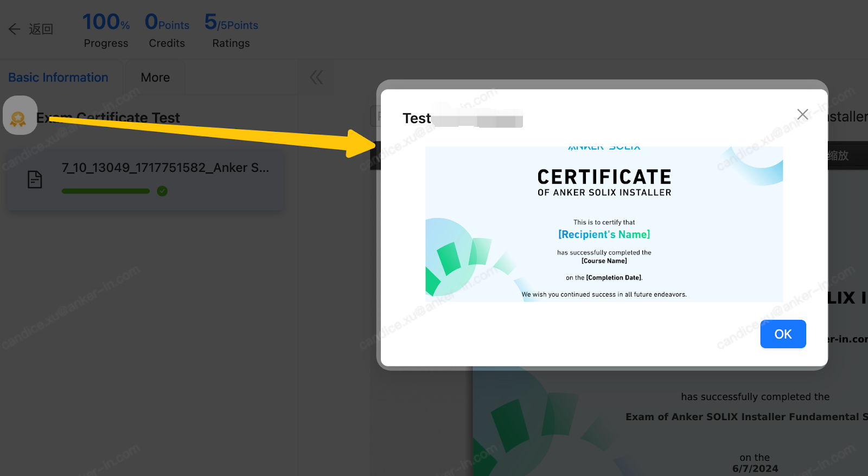Open the 7_10_13049_1717751582_Anker file item
Screen dimensions: 868x476
tap(165, 168)
